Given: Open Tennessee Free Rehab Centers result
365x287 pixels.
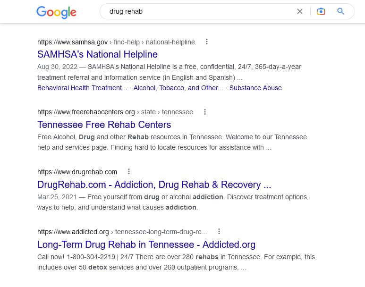Looking at the screenshot, I should [x=104, y=125].
